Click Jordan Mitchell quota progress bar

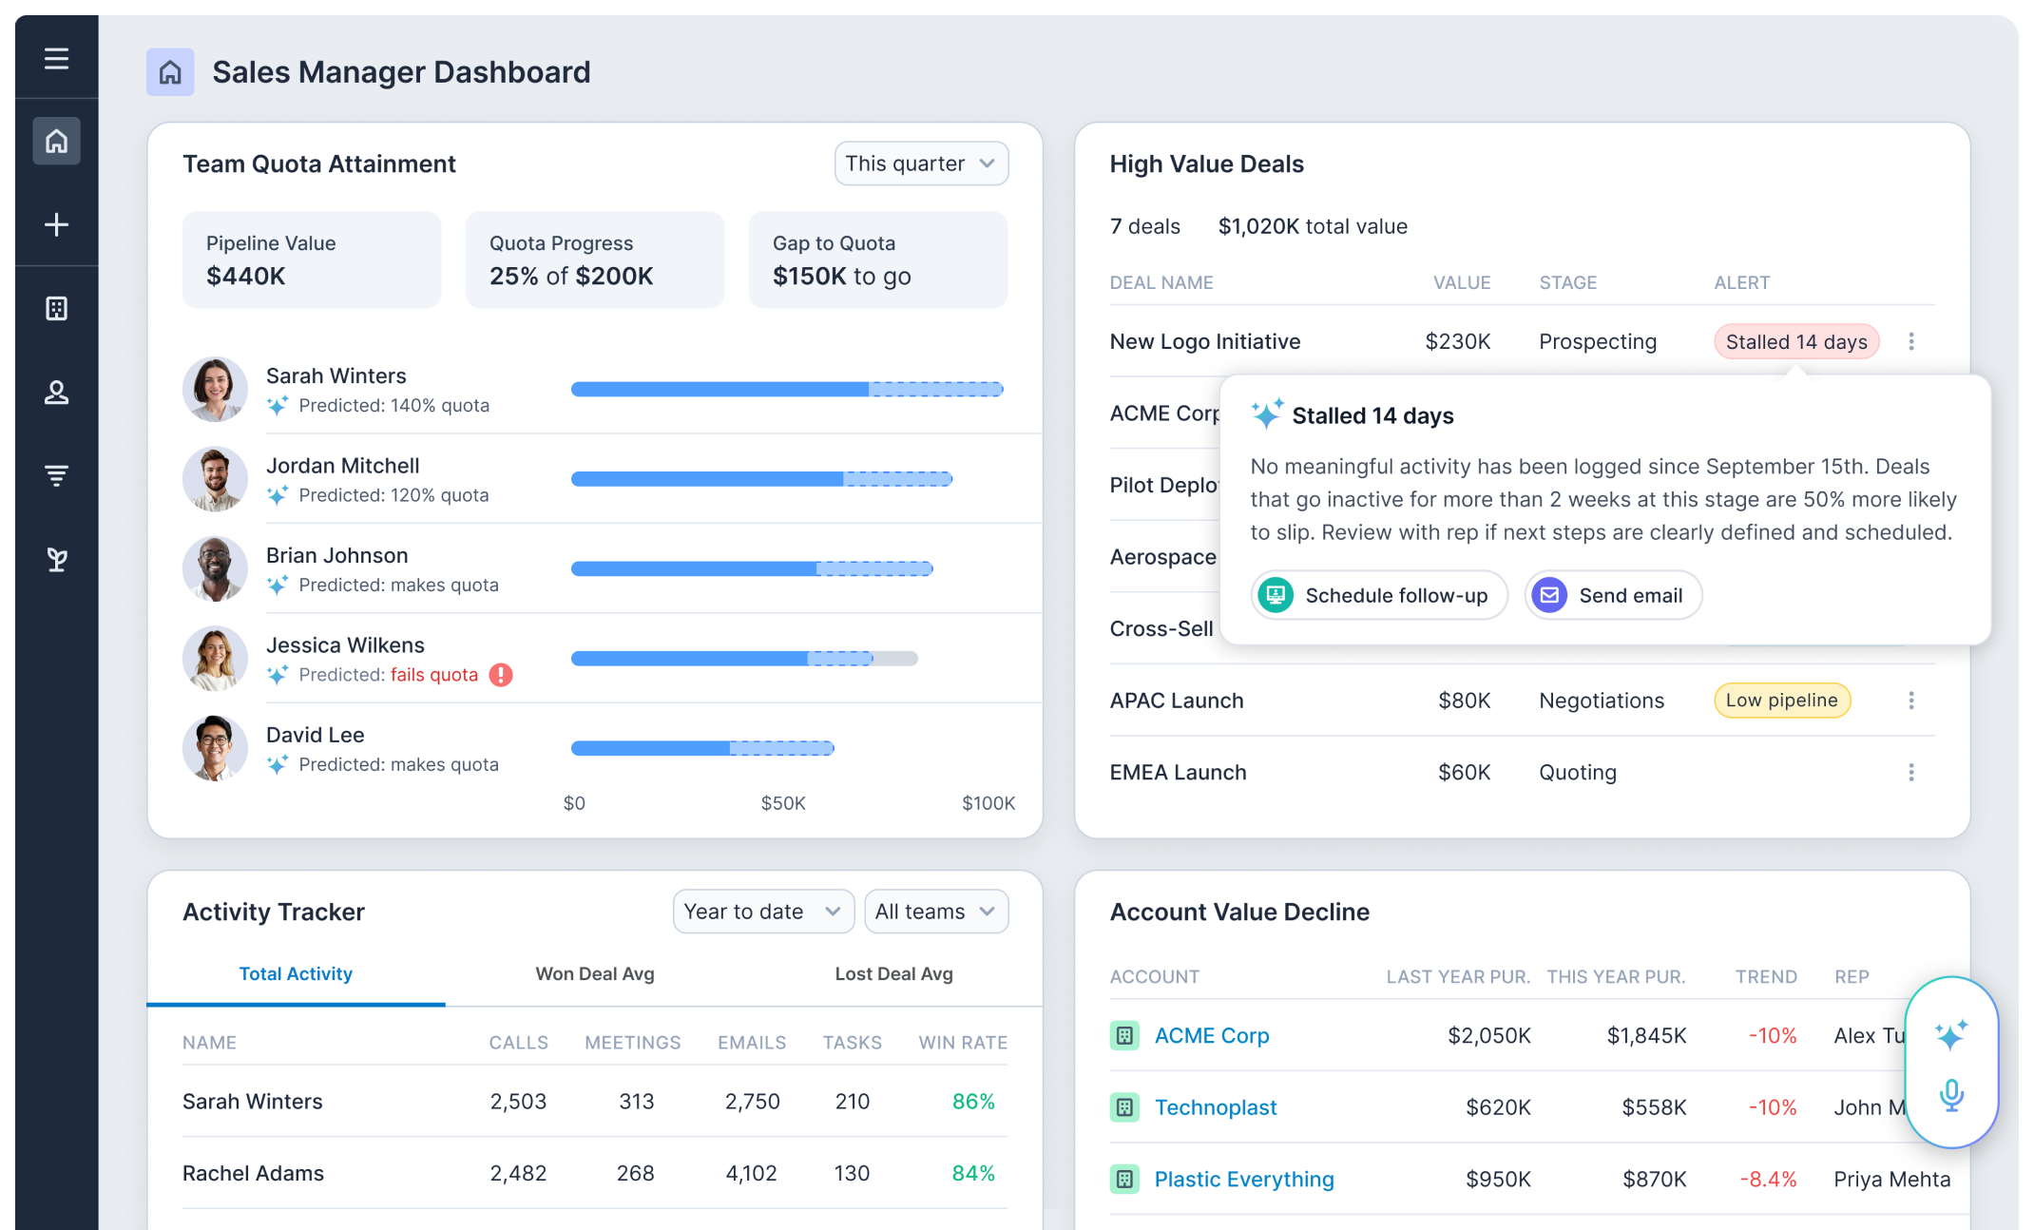pyautogui.click(x=761, y=479)
